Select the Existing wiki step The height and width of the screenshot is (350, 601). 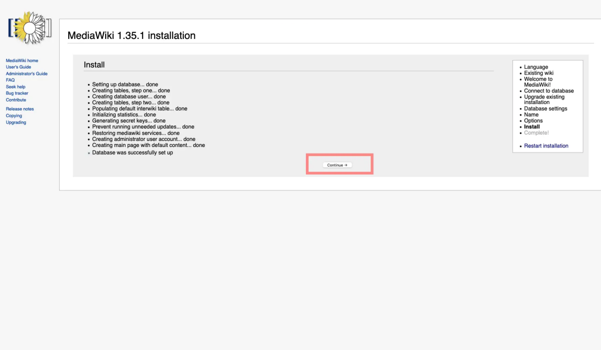538,73
